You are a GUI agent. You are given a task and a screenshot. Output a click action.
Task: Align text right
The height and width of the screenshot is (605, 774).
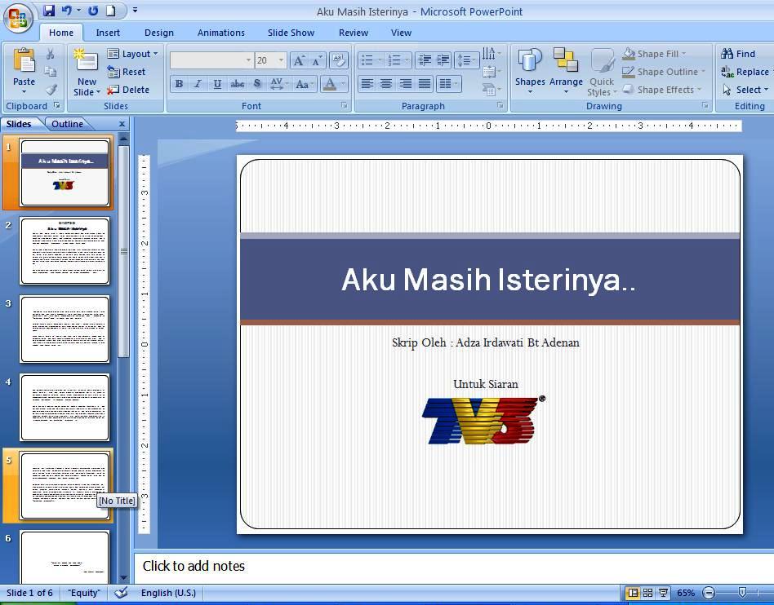(405, 83)
